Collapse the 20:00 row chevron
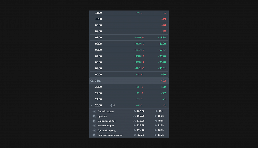 [x=91, y=106]
